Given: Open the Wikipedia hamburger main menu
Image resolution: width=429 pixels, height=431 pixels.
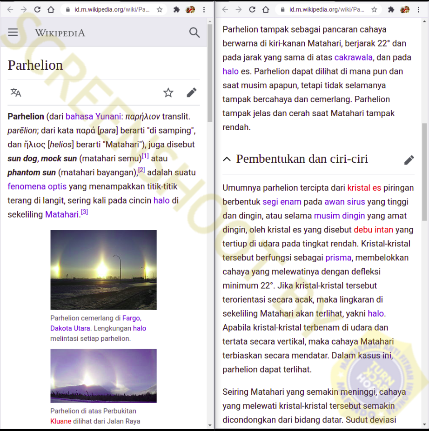Looking at the screenshot, I should click(13, 33).
